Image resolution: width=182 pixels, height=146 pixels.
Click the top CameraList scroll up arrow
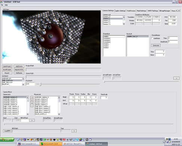point(124,17)
